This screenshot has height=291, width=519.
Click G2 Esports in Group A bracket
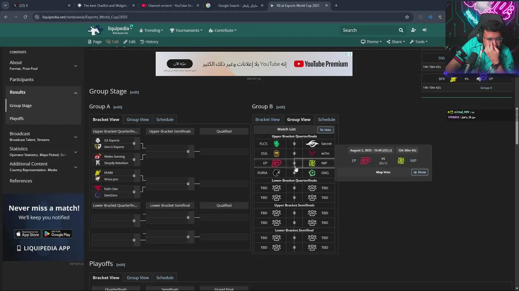[x=112, y=140]
